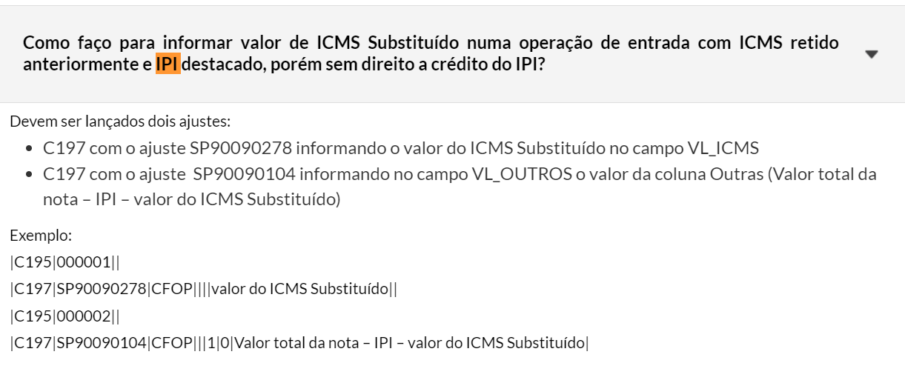Viewport: 905px width, 383px height.
Task: Click the 'Exemplo:' label
Action: pyautogui.click(x=41, y=237)
